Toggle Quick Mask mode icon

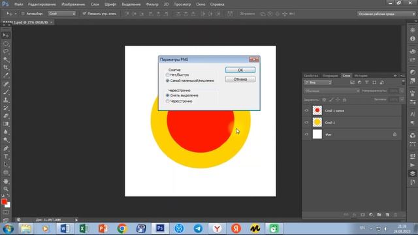[6, 212]
